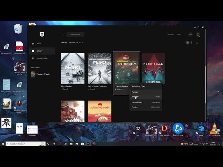Open Steam from the taskbar
The height and width of the screenshot is (167, 223).
(66, 144)
